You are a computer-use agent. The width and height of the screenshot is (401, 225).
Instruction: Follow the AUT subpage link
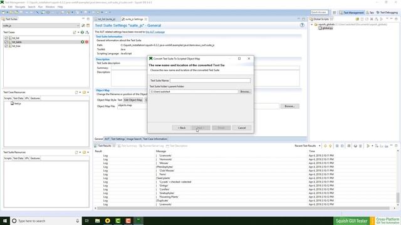(x=155, y=32)
